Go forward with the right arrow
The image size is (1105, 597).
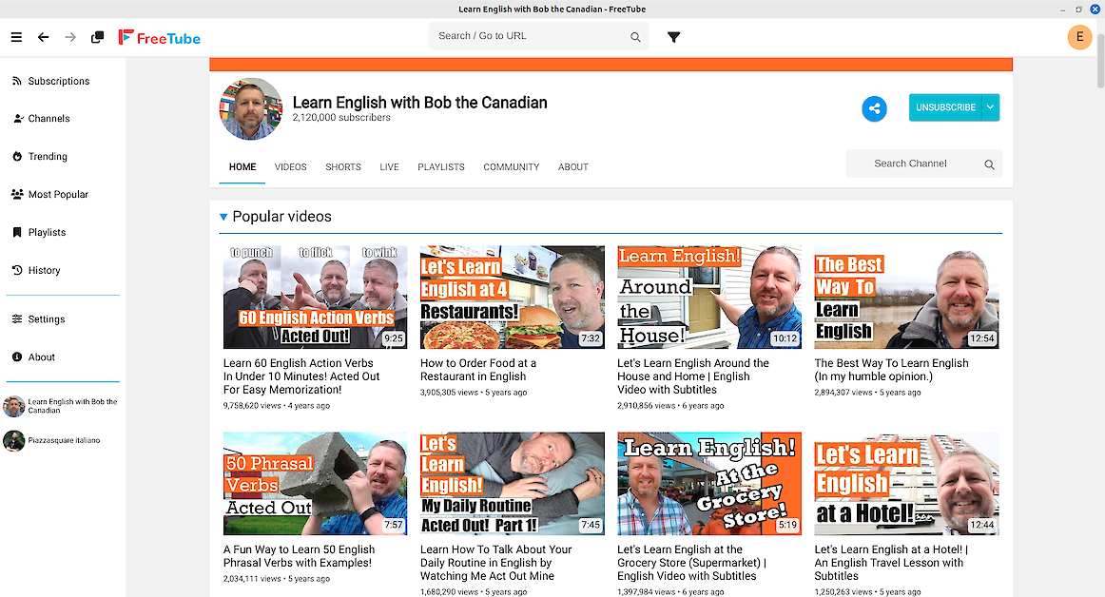[x=70, y=37]
